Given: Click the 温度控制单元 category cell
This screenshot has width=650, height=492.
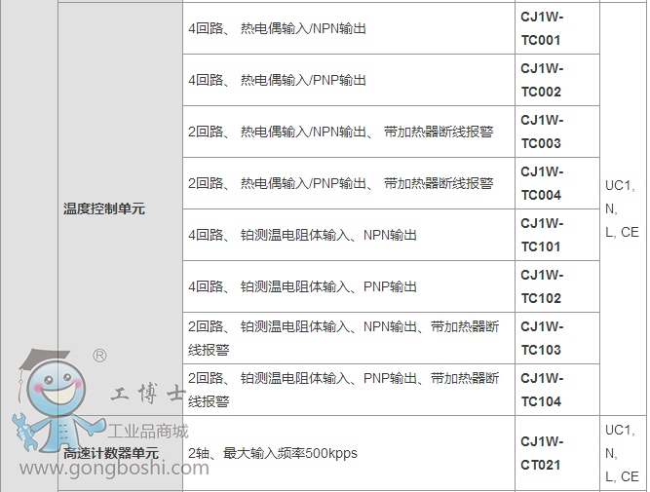Looking at the screenshot, I should (104, 208).
